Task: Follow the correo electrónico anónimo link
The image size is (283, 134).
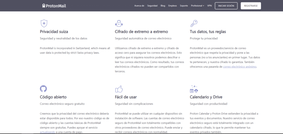Action: click(240, 67)
